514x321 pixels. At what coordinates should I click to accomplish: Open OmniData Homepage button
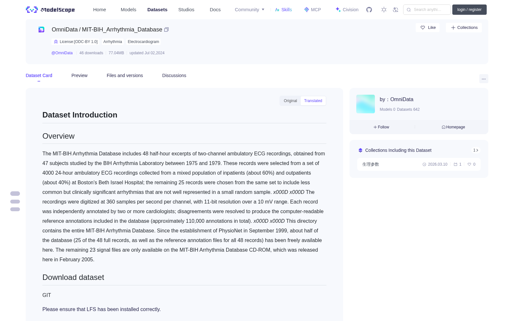[x=453, y=127]
